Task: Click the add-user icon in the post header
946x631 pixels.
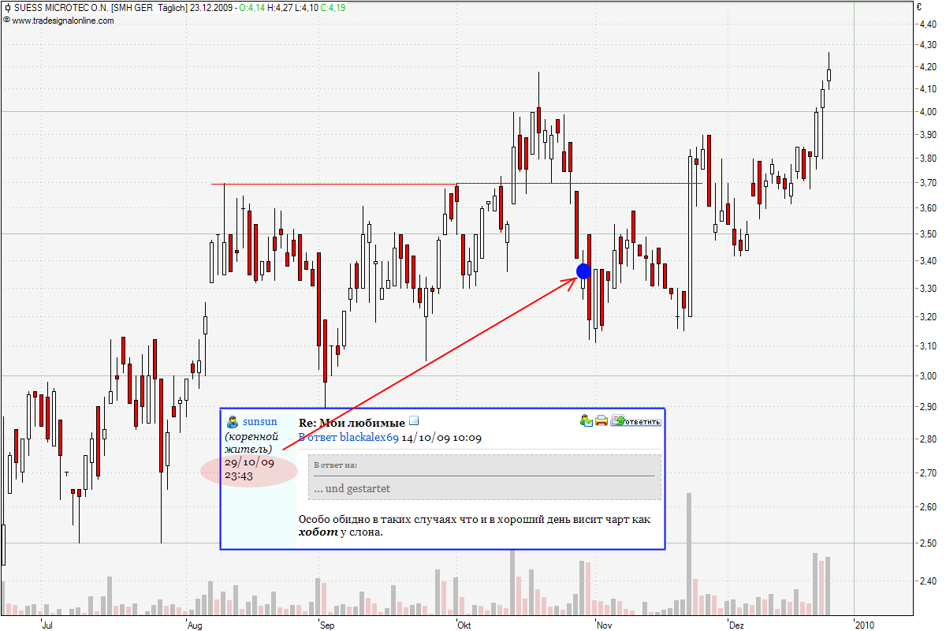Action: pos(587,420)
